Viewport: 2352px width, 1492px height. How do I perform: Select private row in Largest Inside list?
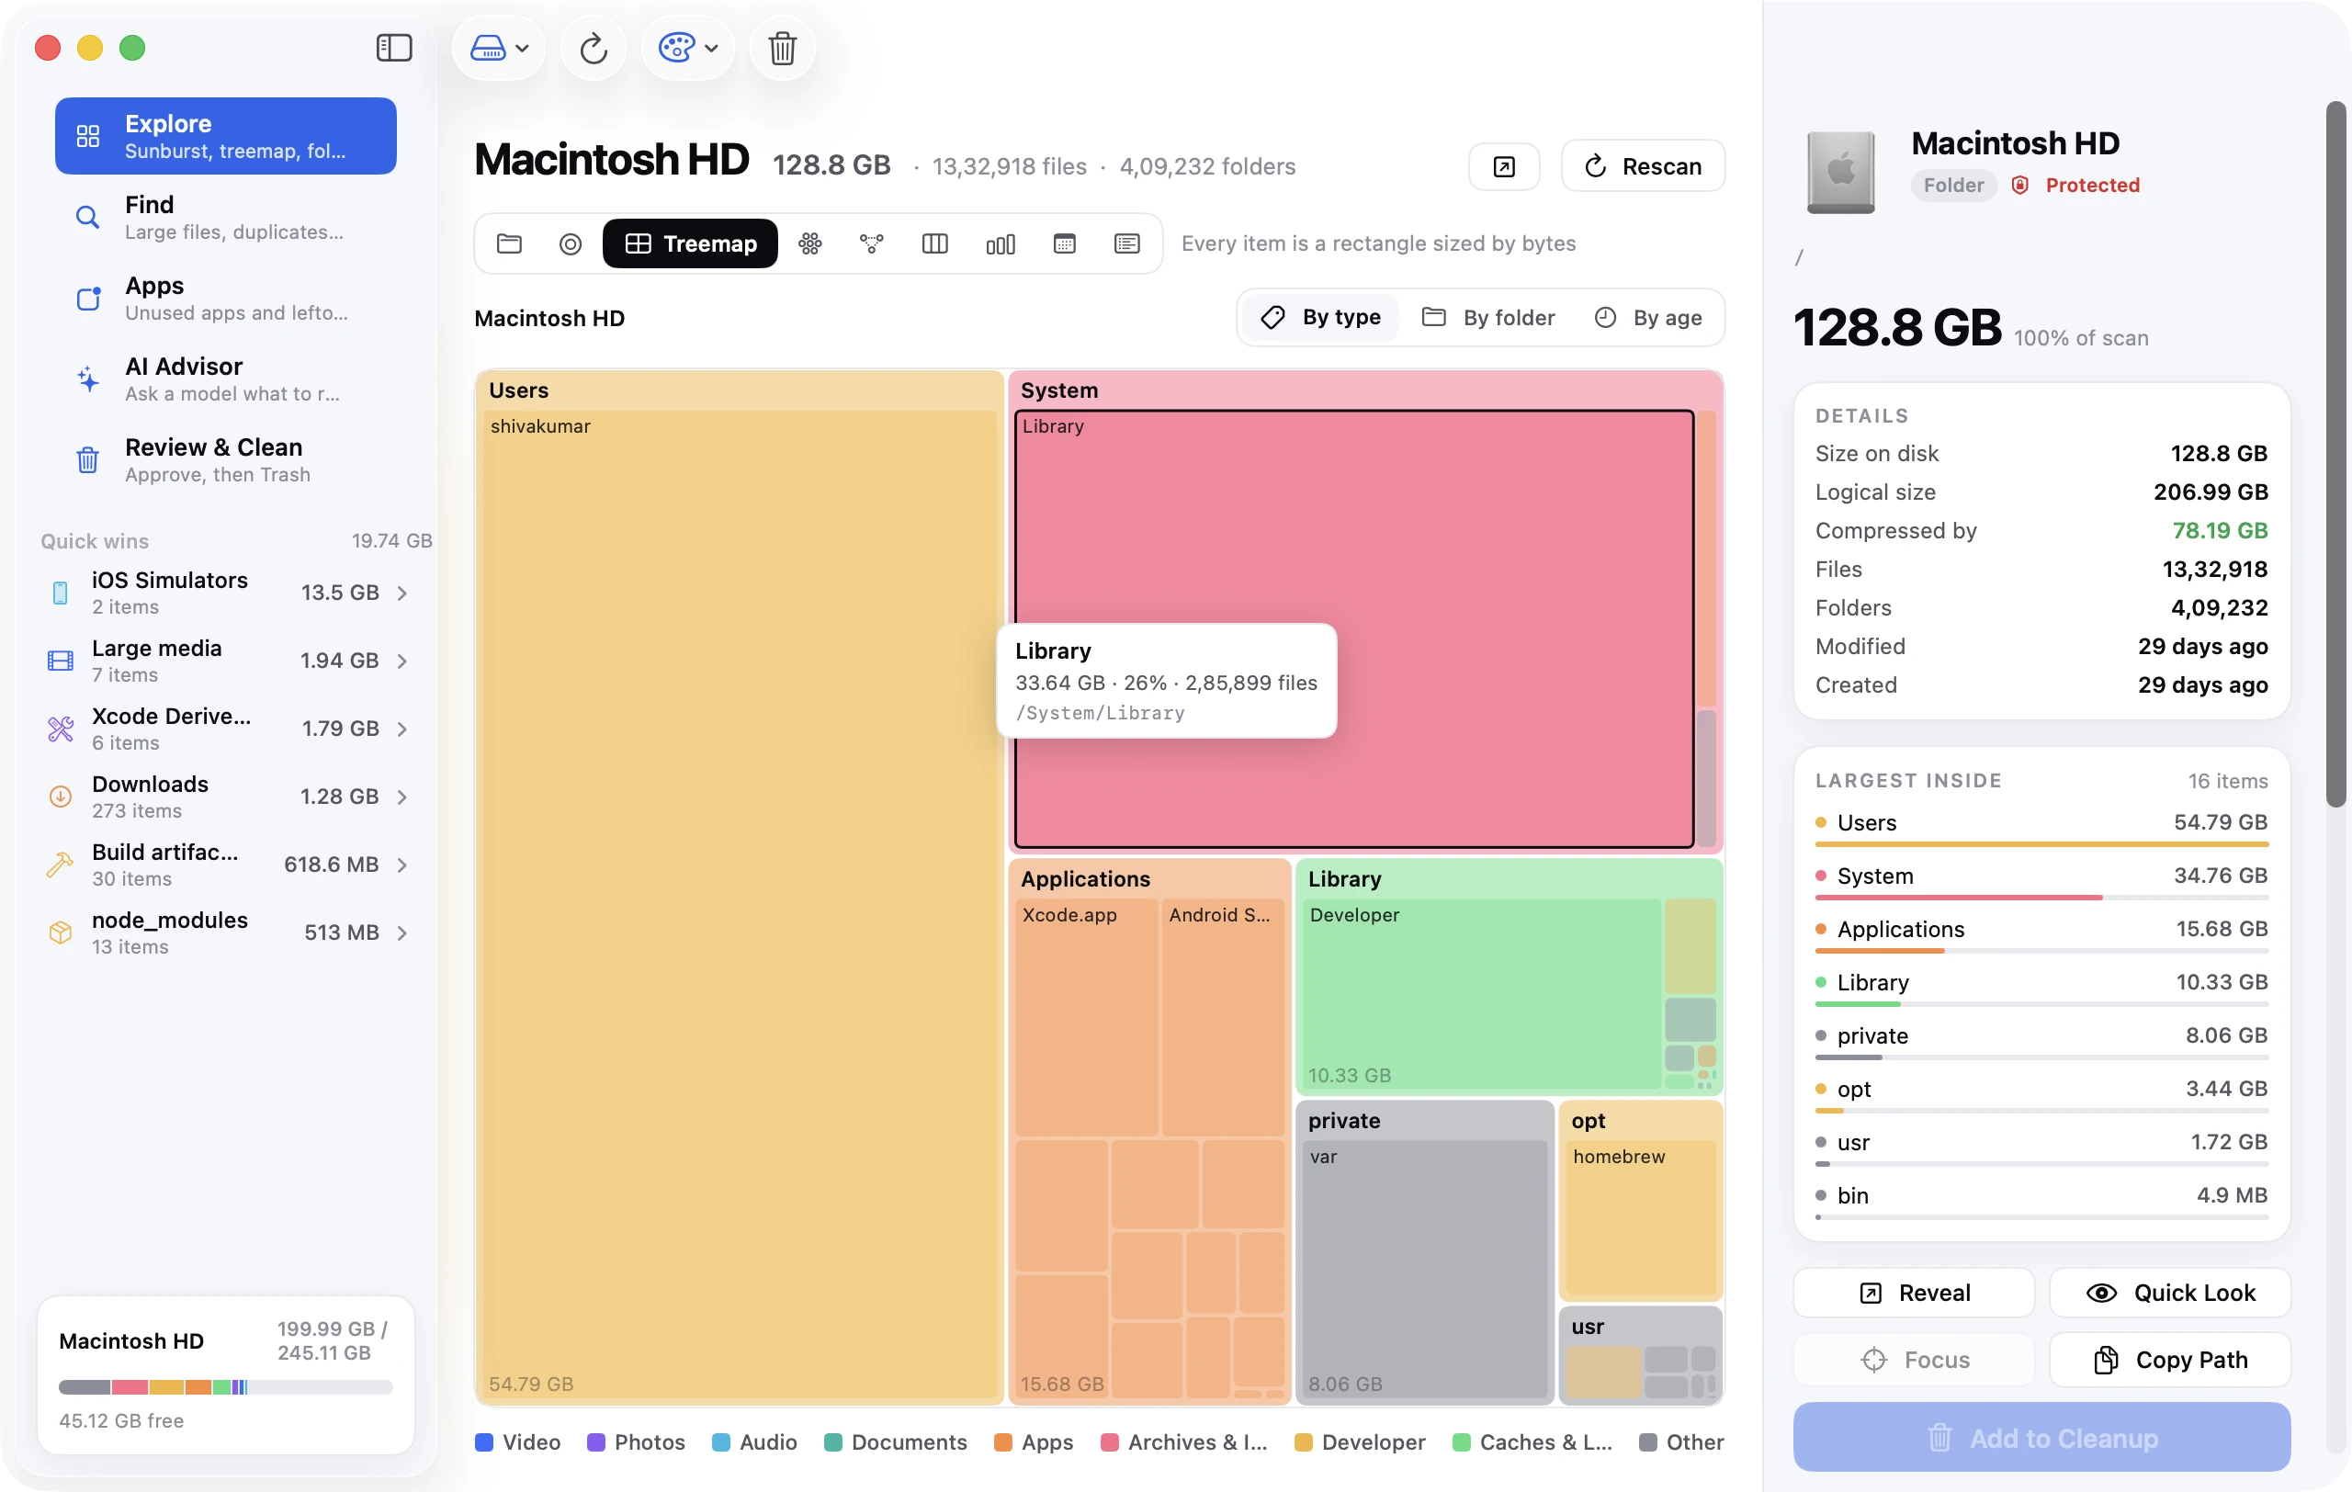tap(2041, 1039)
